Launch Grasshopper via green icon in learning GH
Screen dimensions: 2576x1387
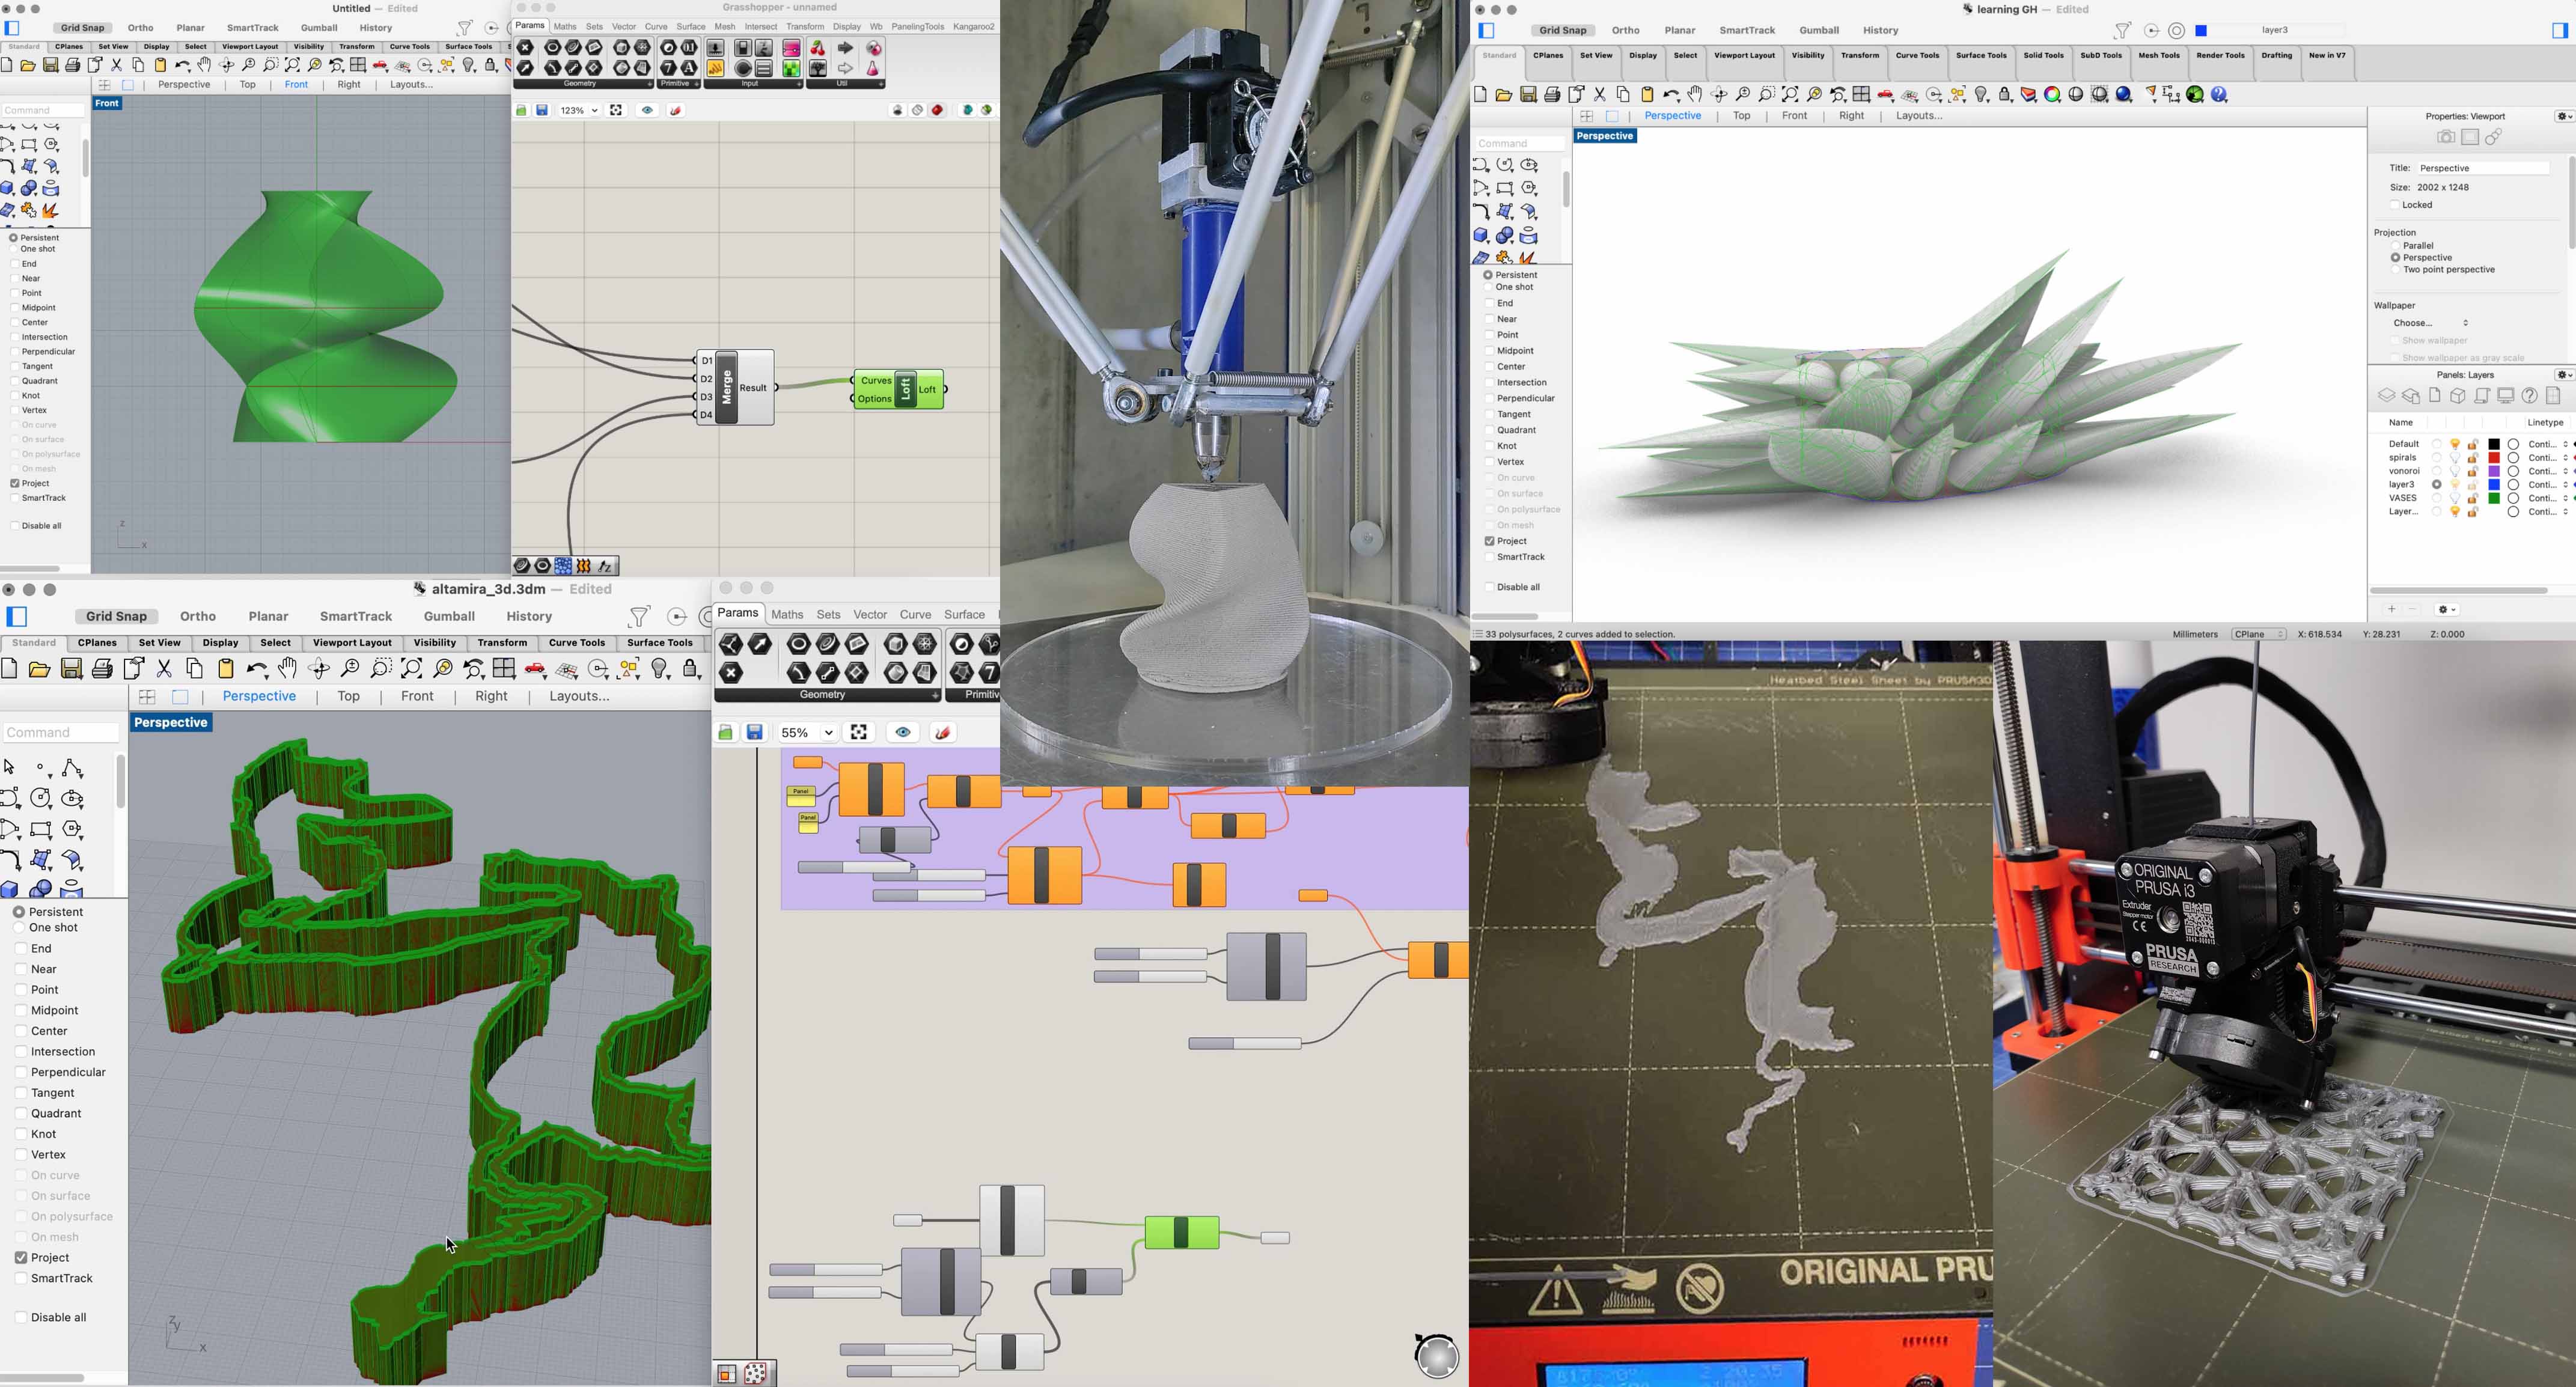(x=2195, y=95)
